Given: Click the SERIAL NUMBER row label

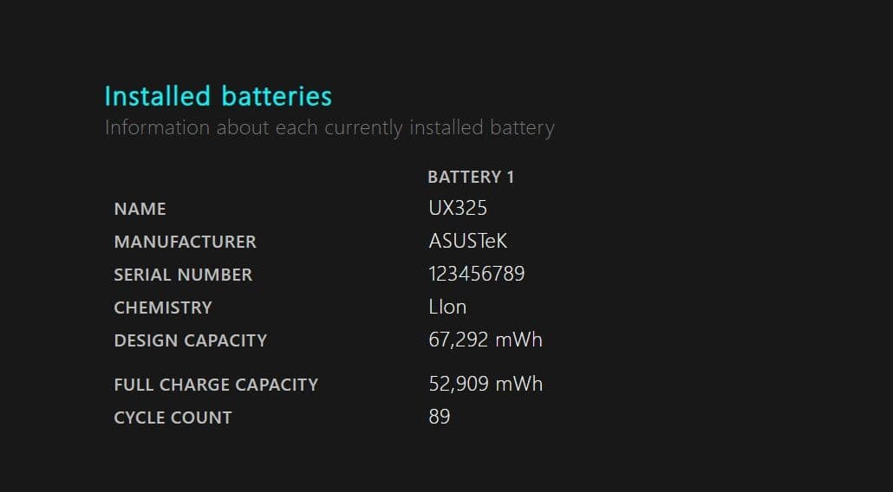Looking at the screenshot, I should pos(183,275).
